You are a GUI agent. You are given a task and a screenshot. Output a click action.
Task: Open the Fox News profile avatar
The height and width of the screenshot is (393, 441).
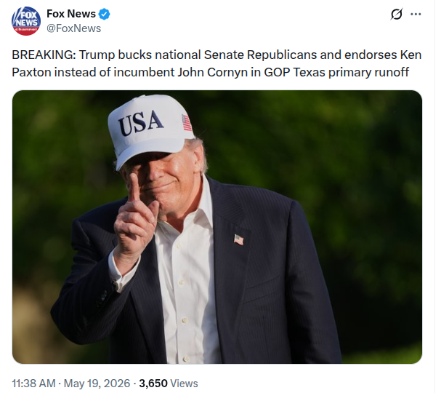point(26,21)
